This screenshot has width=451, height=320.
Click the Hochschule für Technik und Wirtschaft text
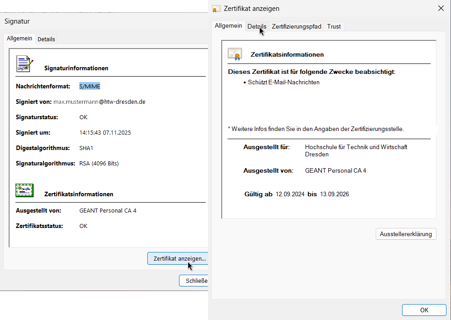pyautogui.click(x=356, y=147)
